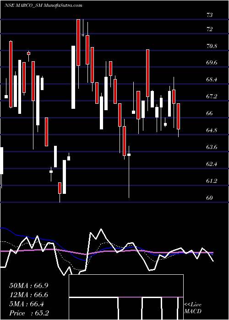
Task: Click the 63.6 price axis label
Action: 212,147
